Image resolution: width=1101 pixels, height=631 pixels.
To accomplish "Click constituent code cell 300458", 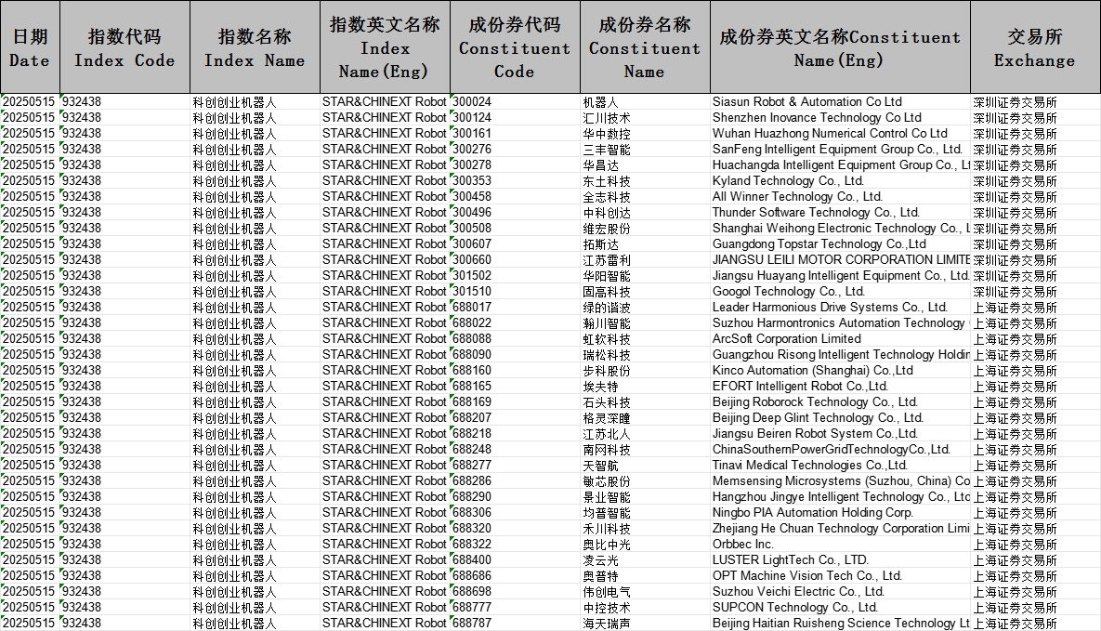I will [515, 197].
